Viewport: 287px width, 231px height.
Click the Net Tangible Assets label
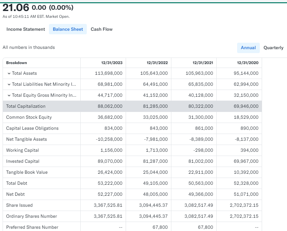[x=27, y=139]
